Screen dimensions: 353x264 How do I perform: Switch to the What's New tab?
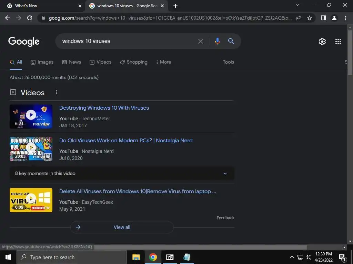coord(43,6)
